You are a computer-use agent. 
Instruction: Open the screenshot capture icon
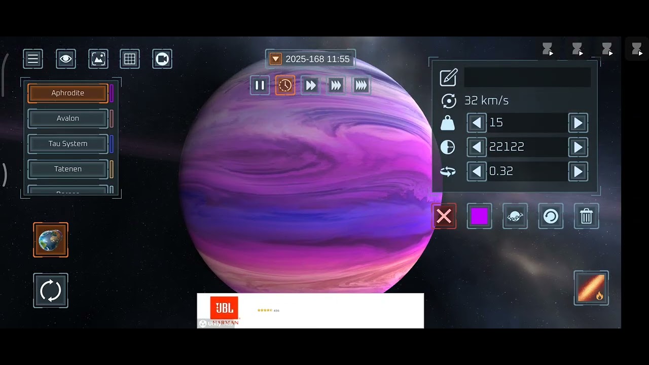[98, 59]
